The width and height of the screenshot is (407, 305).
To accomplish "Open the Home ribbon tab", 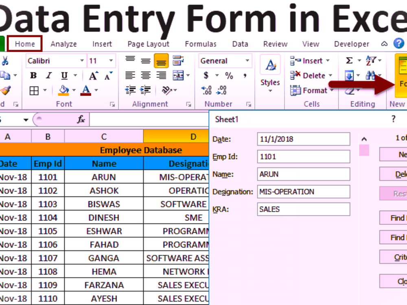I will pyautogui.click(x=25, y=44).
